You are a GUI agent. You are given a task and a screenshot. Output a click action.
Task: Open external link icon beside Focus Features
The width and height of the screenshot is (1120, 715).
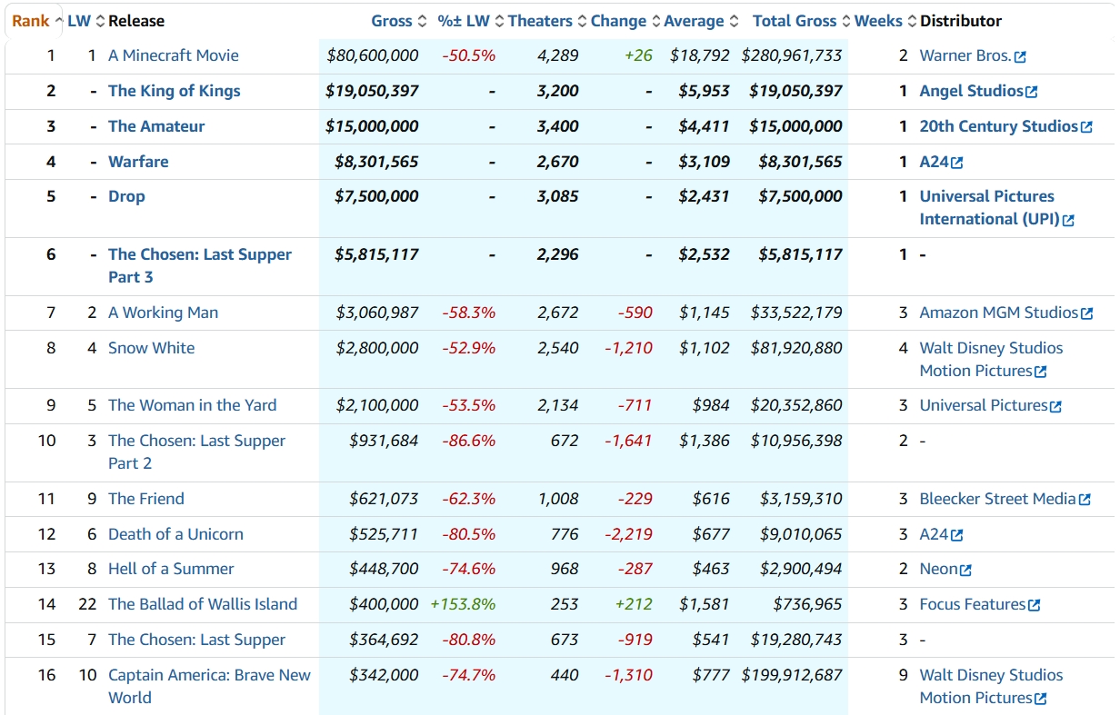coord(1034,605)
